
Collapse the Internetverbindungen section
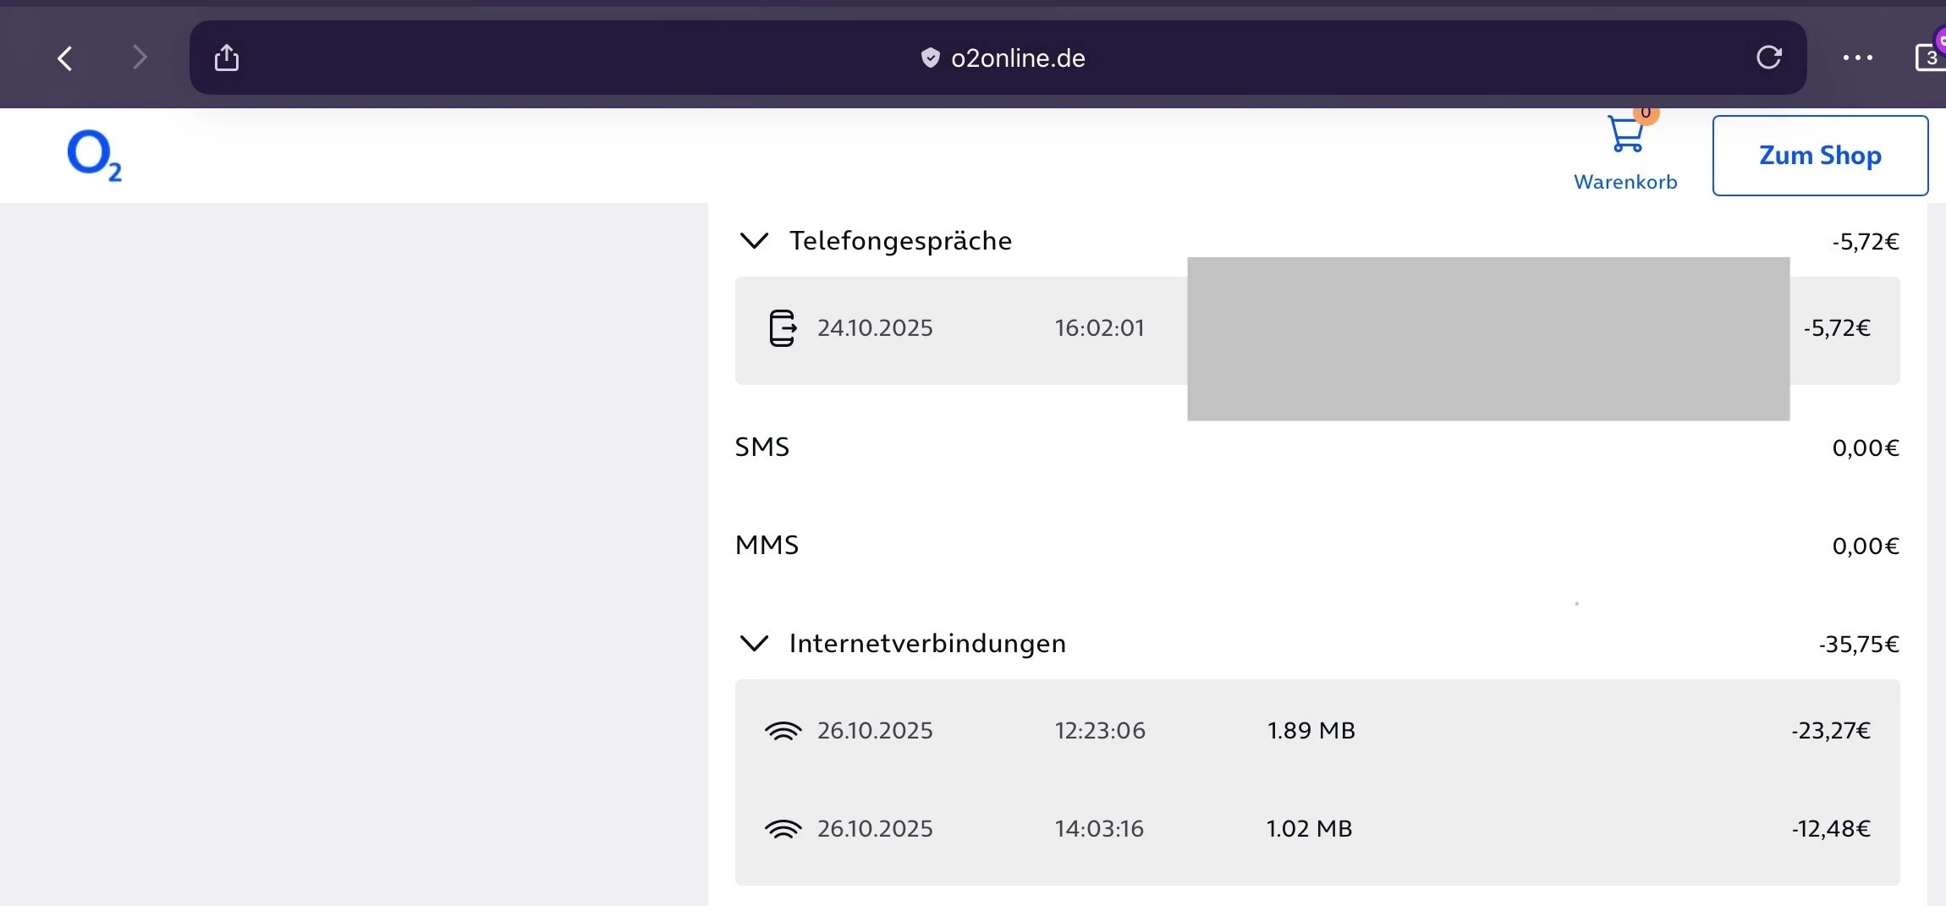(754, 644)
